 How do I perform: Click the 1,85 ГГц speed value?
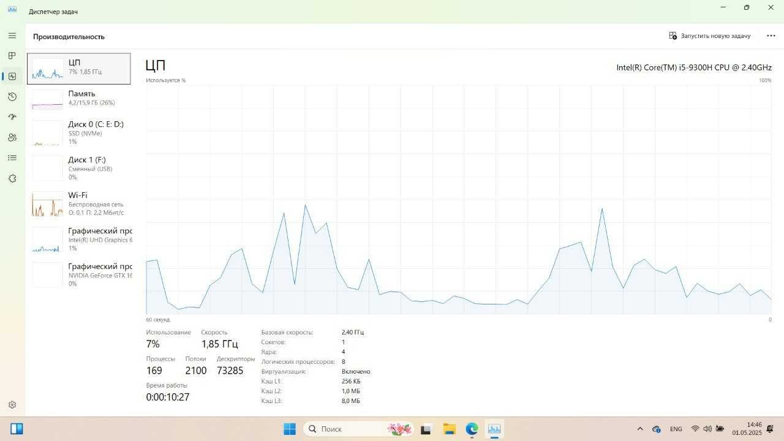point(219,344)
